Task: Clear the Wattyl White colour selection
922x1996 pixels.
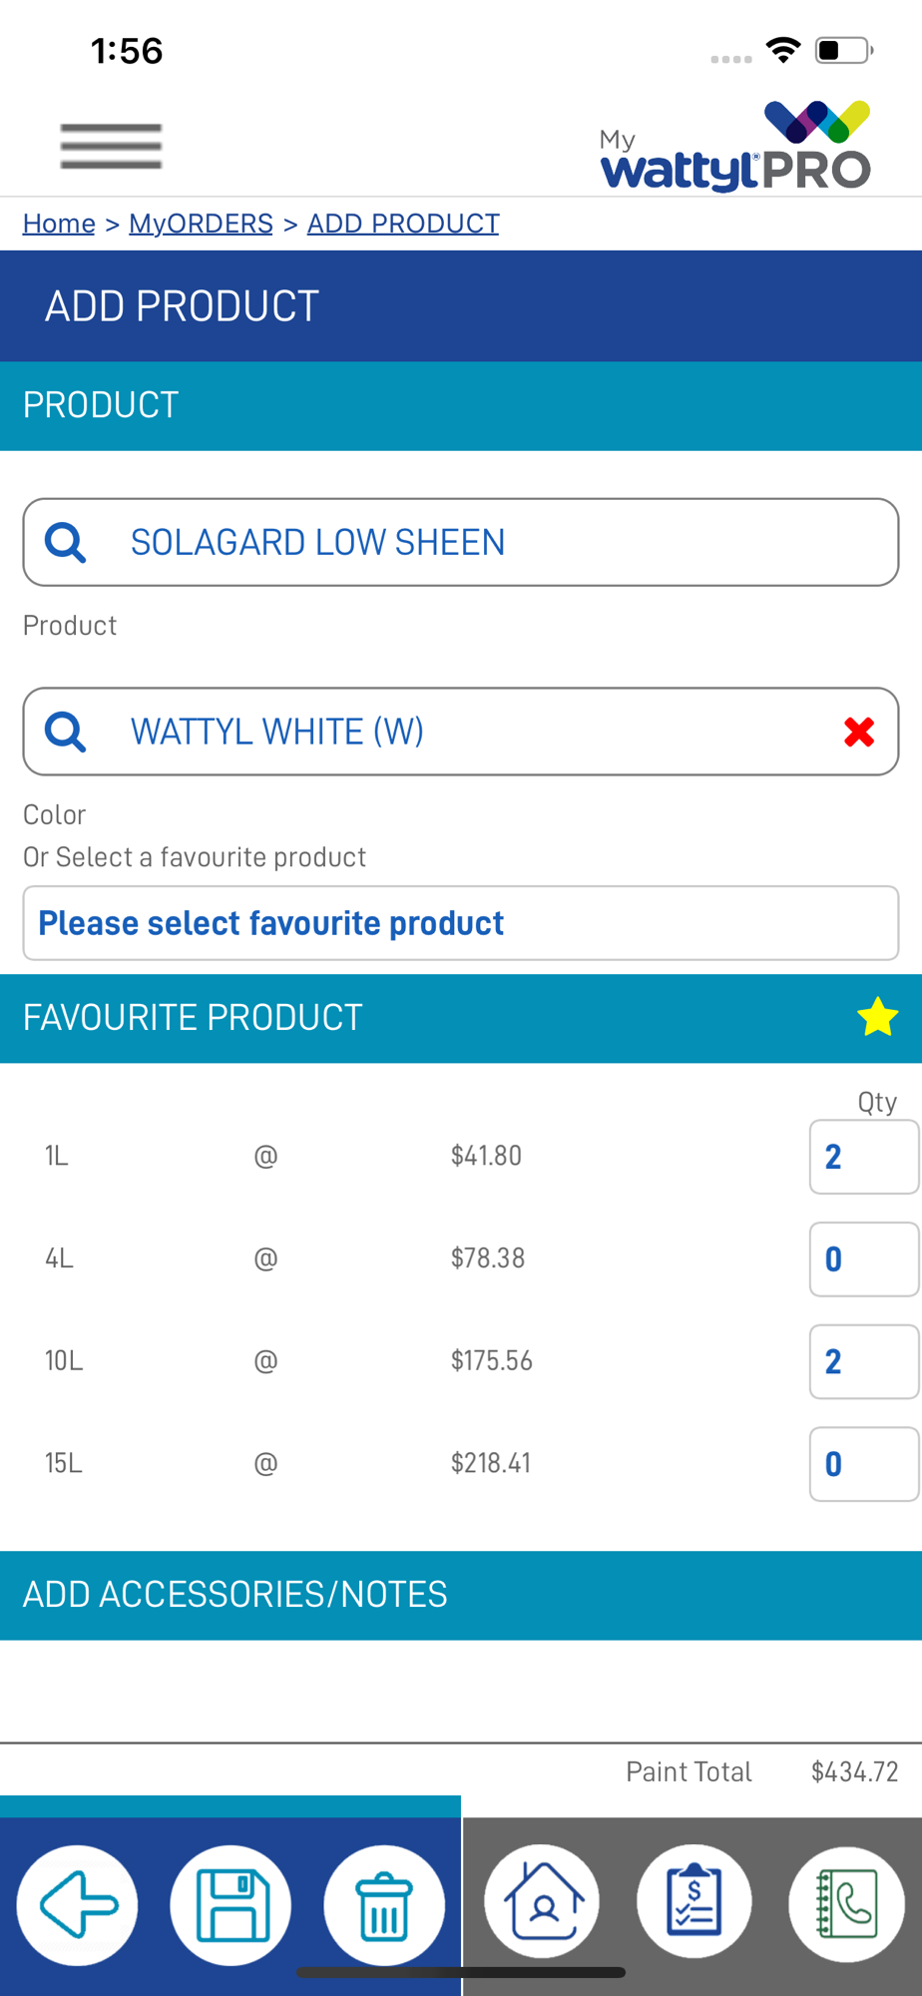Action: [859, 732]
